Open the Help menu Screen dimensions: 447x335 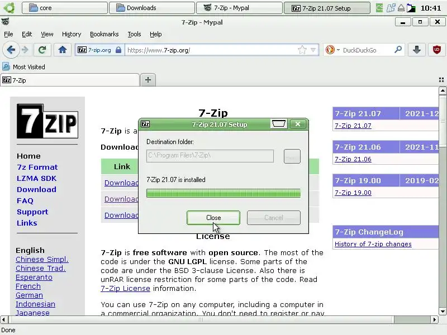click(156, 34)
